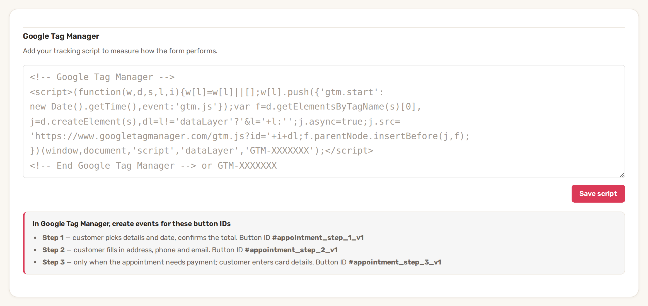Click the 'Step 1' bold label
Screen dimensions: 648x306
click(x=53, y=238)
